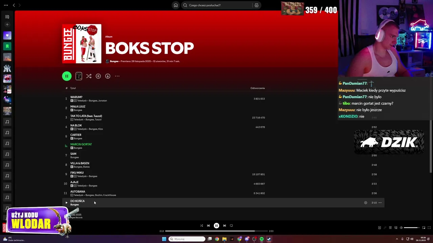Screen dimensions: 433x243
Task: Open Jonatan artist link in WARUM? row
Action: pyautogui.click(x=102, y=101)
